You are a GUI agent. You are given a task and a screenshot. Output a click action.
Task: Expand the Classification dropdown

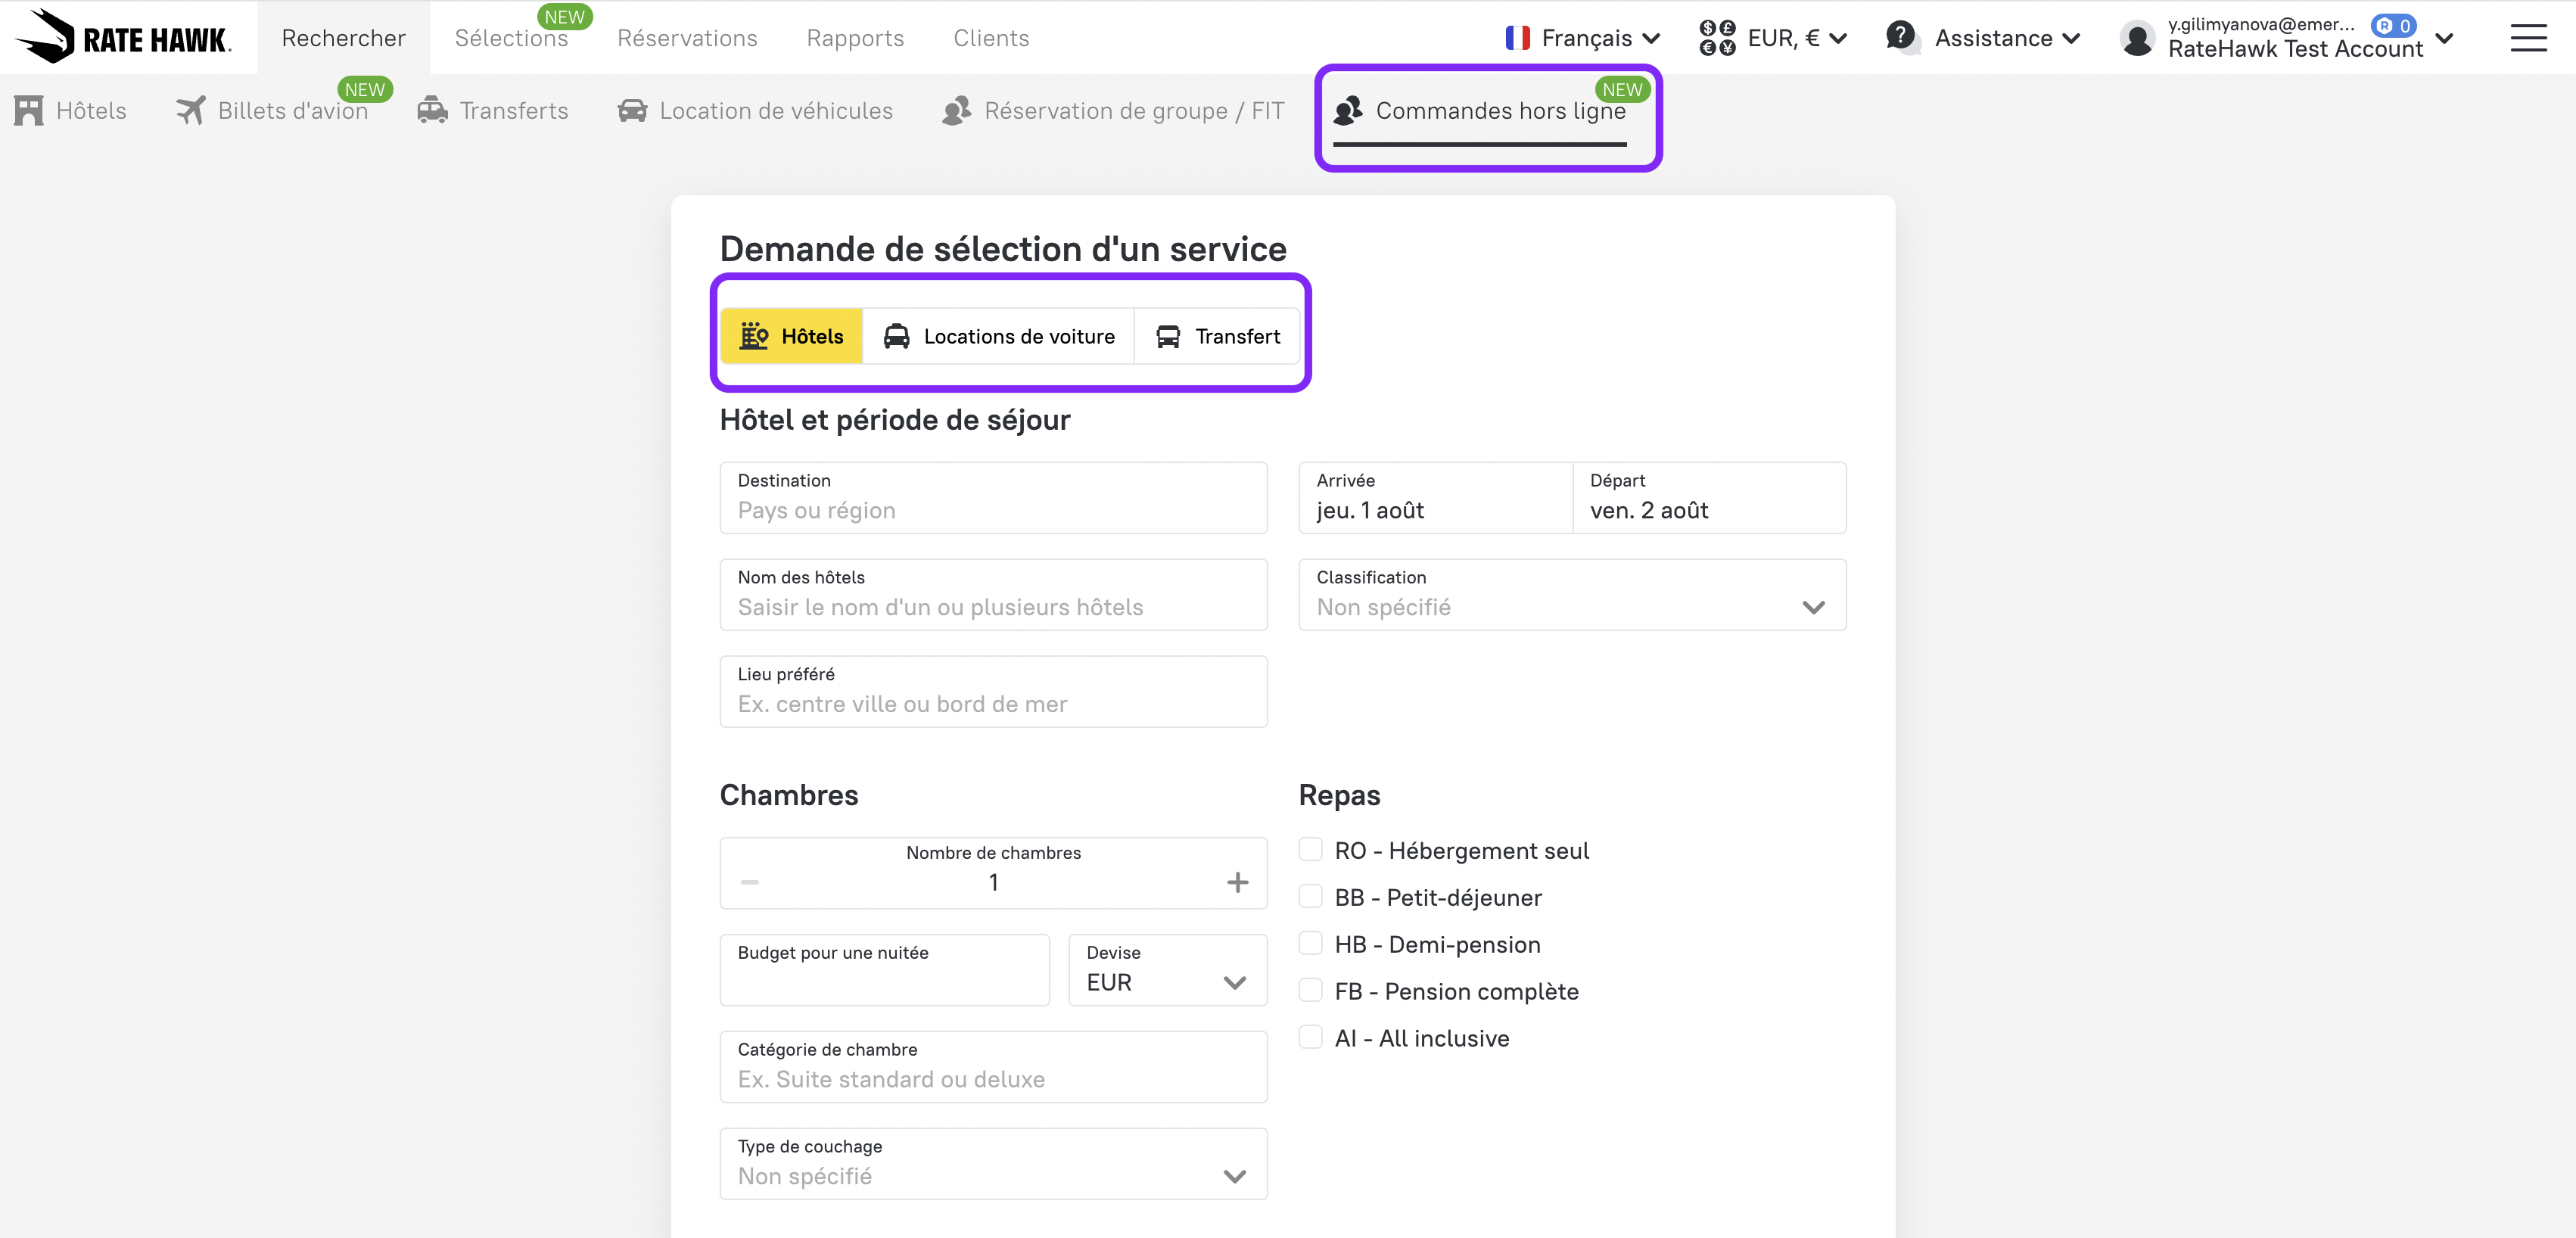click(1571, 595)
